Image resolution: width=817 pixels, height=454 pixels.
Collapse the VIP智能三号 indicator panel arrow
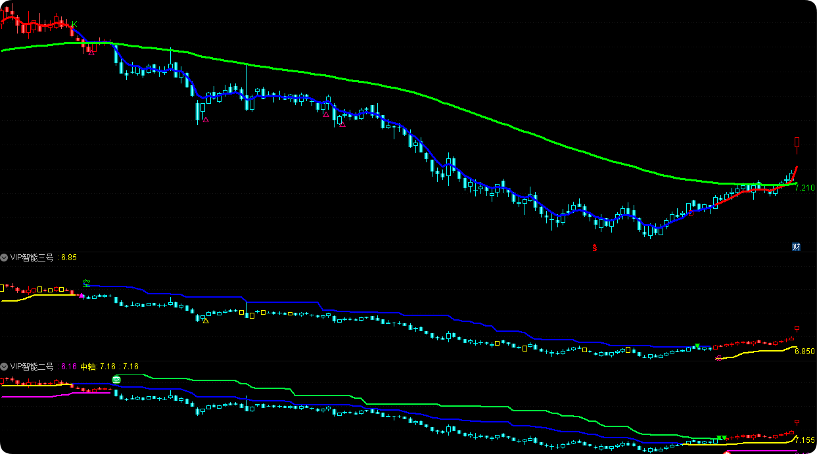5,258
